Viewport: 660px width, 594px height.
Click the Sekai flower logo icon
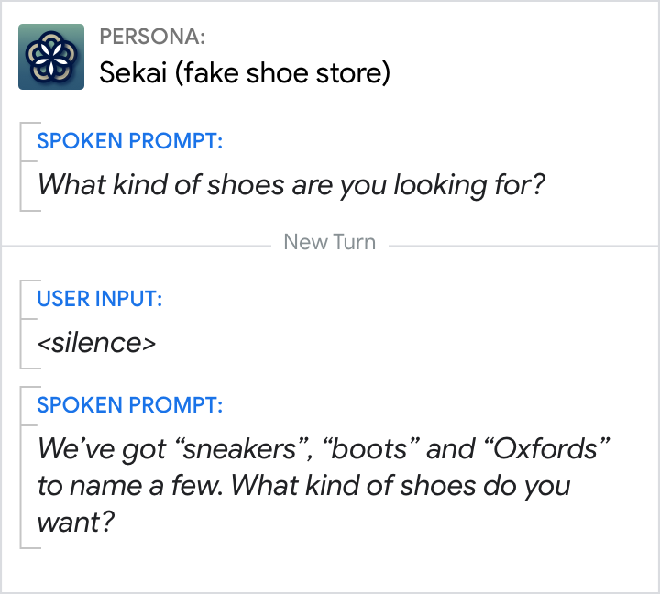click(x=51, y=57)
